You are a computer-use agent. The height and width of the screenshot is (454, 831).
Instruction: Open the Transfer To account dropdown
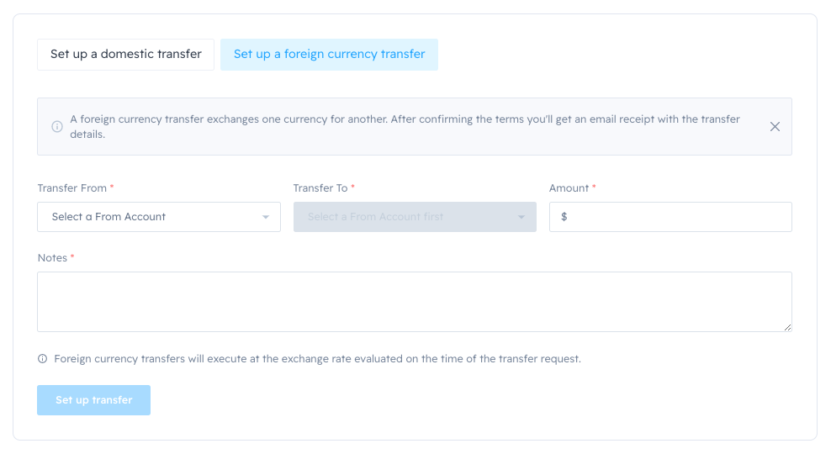tap(414, 217)
